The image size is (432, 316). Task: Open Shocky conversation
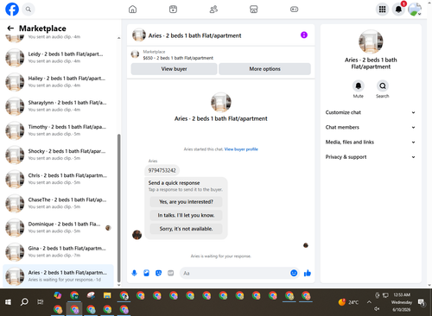[x=58, y=155]
